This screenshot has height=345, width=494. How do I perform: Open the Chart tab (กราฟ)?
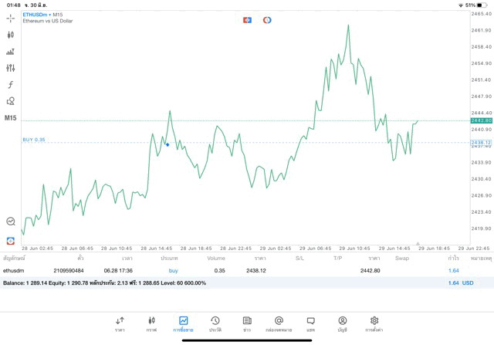pyautogui.click(x=151, y=323)
